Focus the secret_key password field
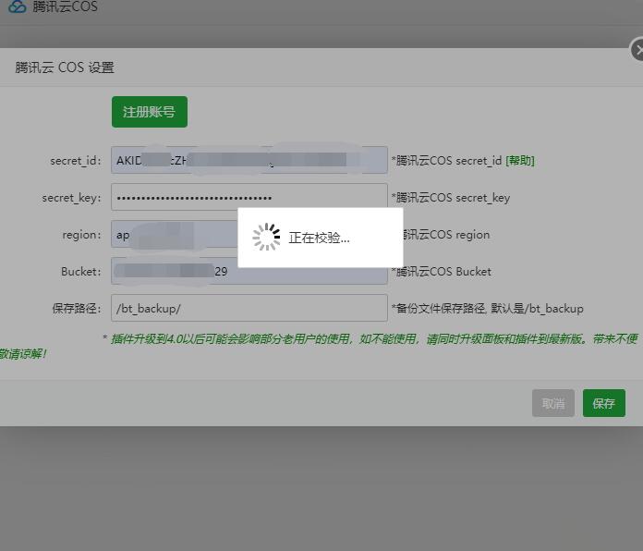Viewport: 643px width, 551px height. coord(249,197)
